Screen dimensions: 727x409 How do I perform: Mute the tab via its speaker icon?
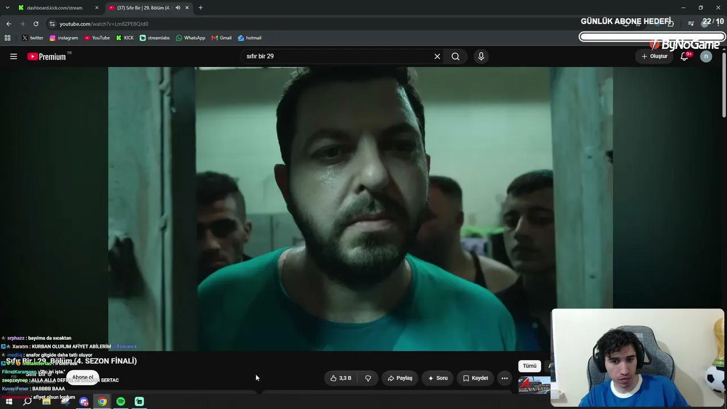pos(178,8)
